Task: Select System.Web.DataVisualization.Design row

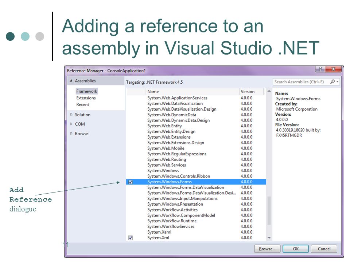Action: 196,109
